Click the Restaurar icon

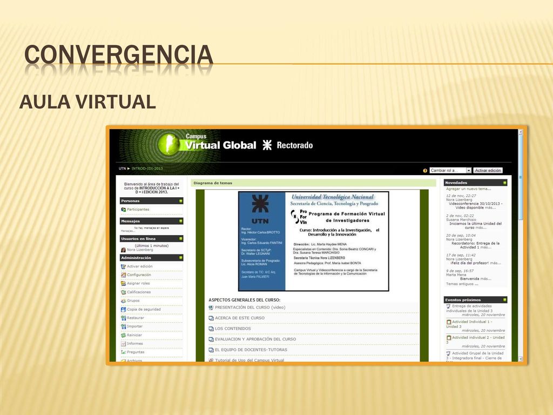[123, 318]
